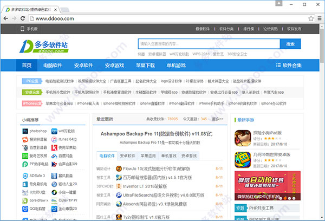Click the 会声会影X9 icon

[54, 164]
